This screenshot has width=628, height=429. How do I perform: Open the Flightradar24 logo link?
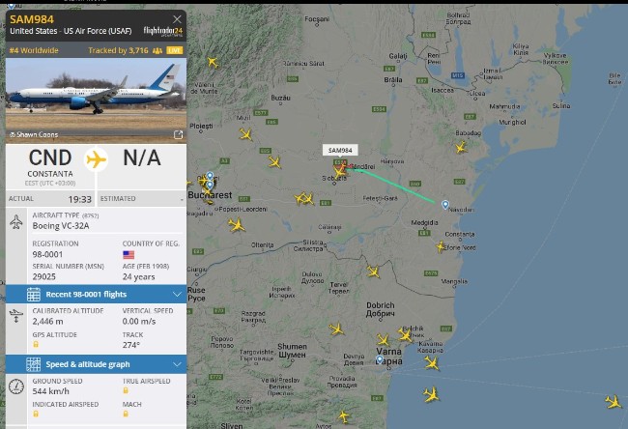click(x=163, y=31)
